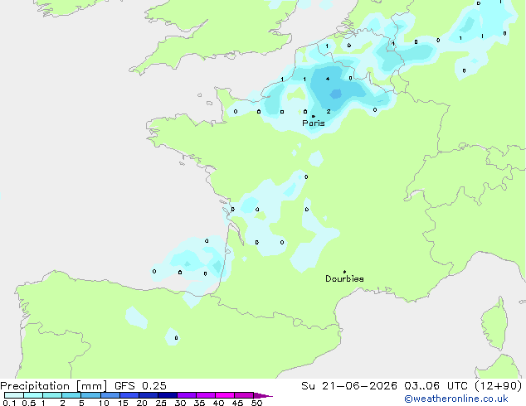Image resolution: width=526 pixels, height=406 pixels.
Task: Click the Paris city label
Action: pos(314,123)
